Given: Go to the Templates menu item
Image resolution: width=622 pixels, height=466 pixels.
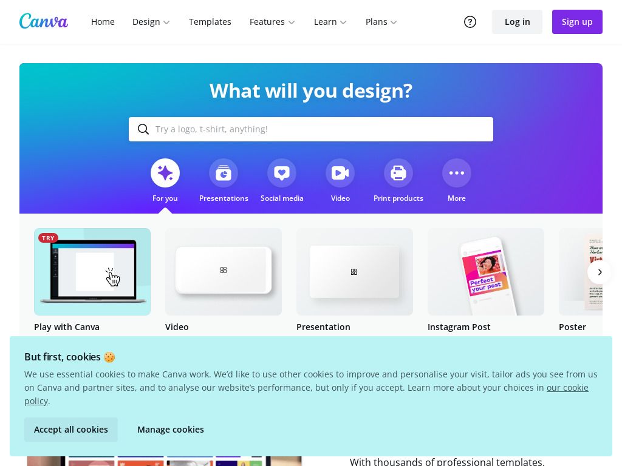Looking at the screenshot, I should 210,22.
